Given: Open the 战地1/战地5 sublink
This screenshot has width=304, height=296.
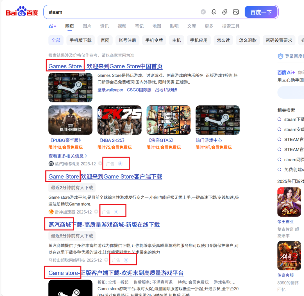Looking at the screenshot, I should click(x=166, y=90).
